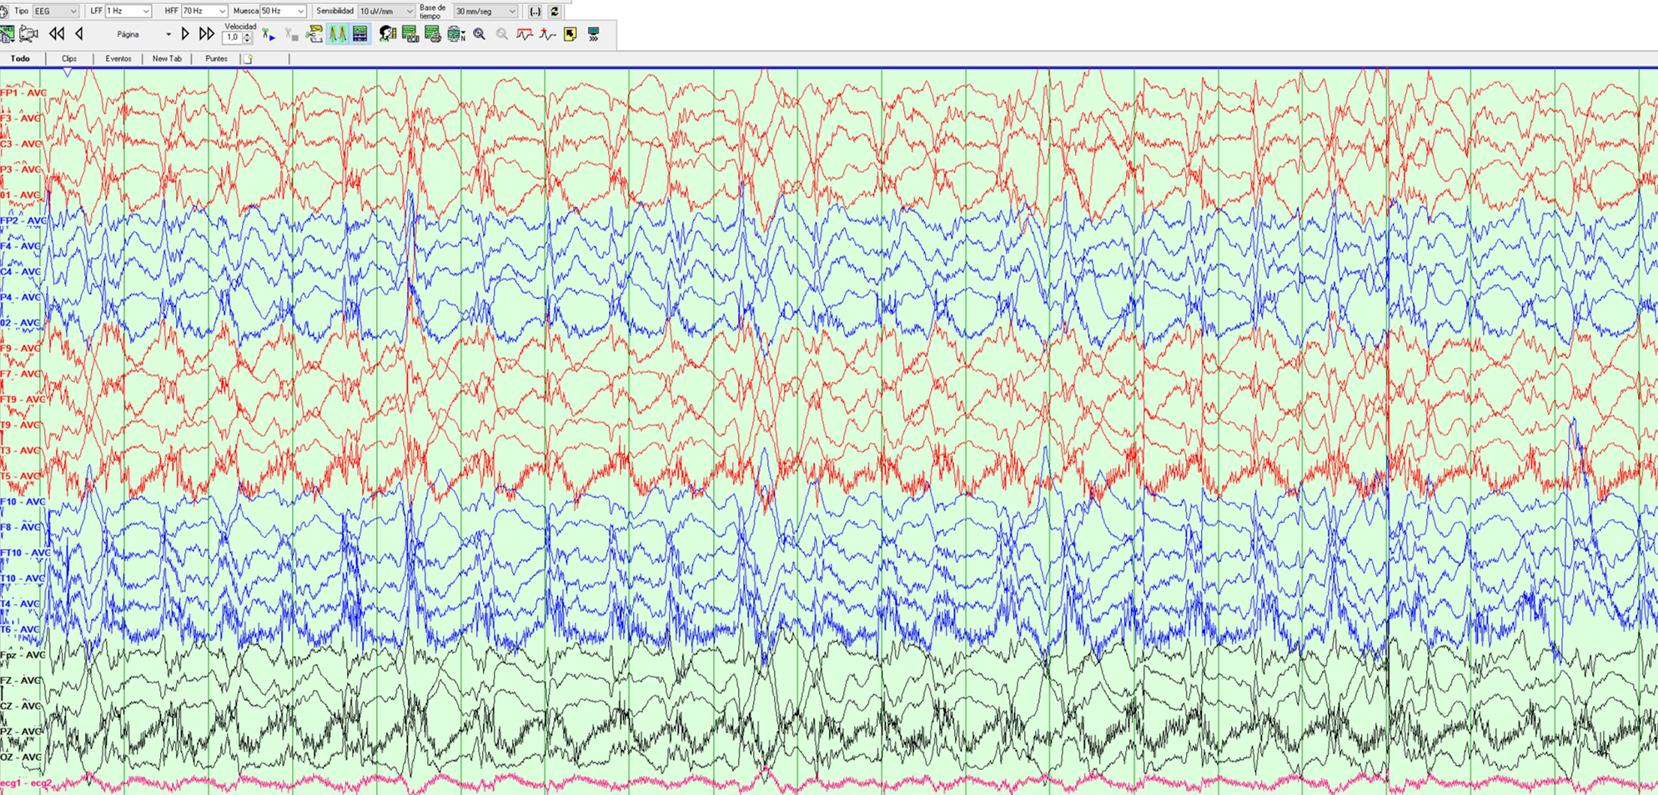1658x795 pixels.
Task: Click the new tab page icon
Action: point(248,58)
